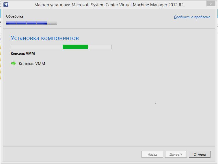Click the green arrow next to Консоль VMM
This screenshot has width=218, height=164.
pos(14,63)
